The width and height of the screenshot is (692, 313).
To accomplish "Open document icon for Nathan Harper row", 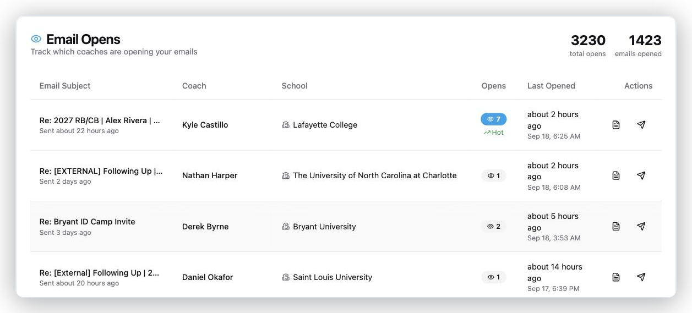I will [x=616, y=175].
